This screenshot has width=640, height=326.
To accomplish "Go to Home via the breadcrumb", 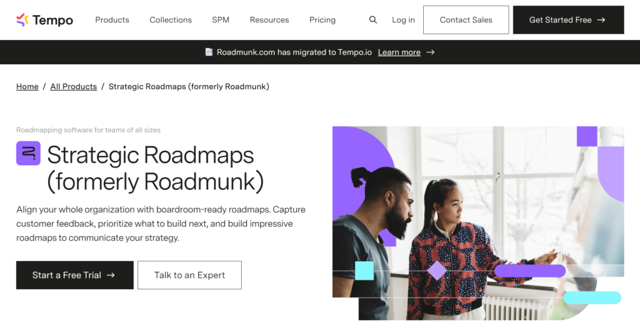I will pyautogui.click(x=27, y=87).
